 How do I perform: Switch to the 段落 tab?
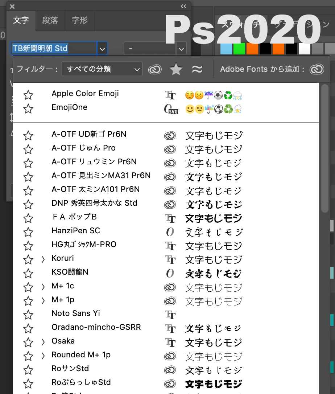click(50, 20)
